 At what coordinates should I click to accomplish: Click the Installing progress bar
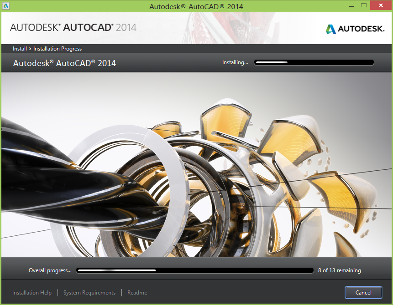tap(314, 62)
